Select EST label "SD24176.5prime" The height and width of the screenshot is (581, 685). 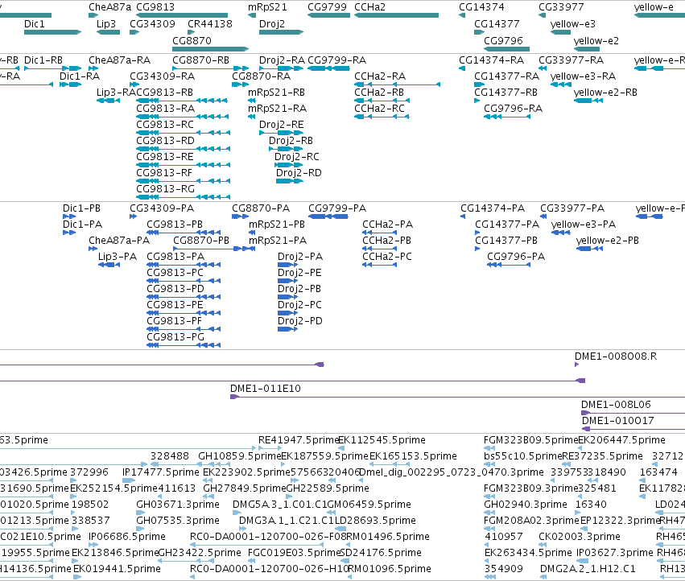click(x=381, y=553)
